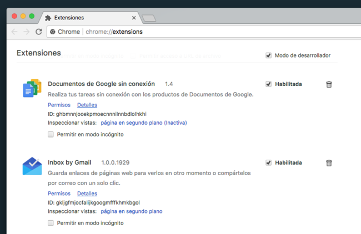The height and width of the screenshot is (234, 361).
Task: Click version number 1.4
Action: coord(169,84)
